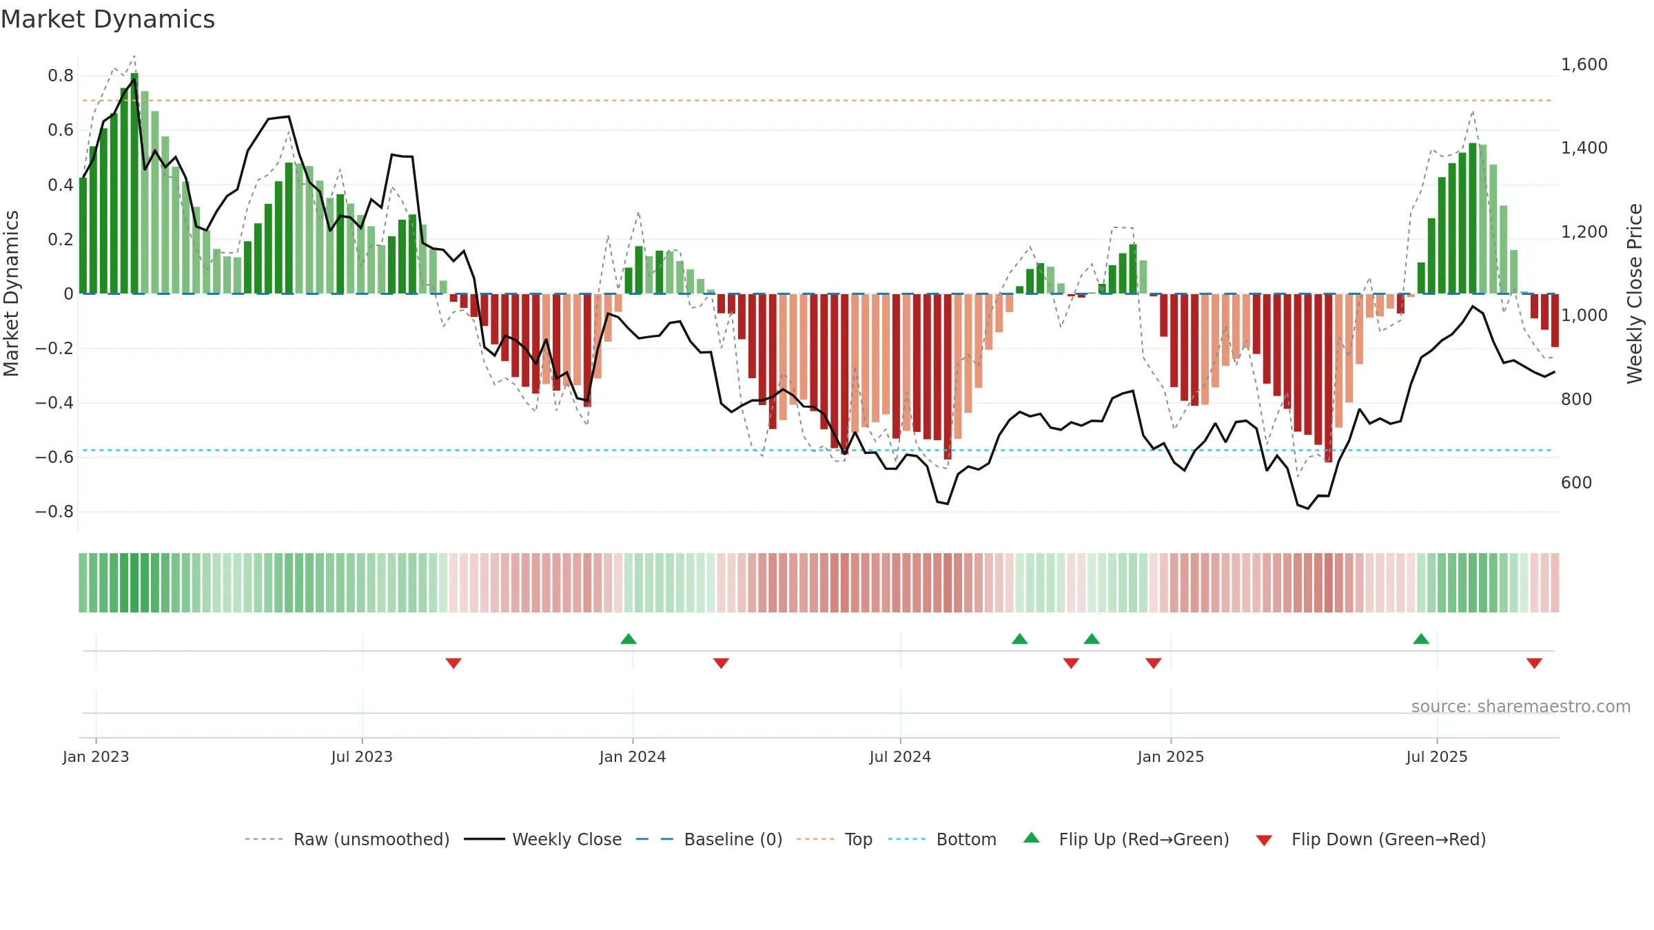The image size is (1654, 930).
Task: Select the Flip Down marker after Jul 2023
Action: (453, 663)
